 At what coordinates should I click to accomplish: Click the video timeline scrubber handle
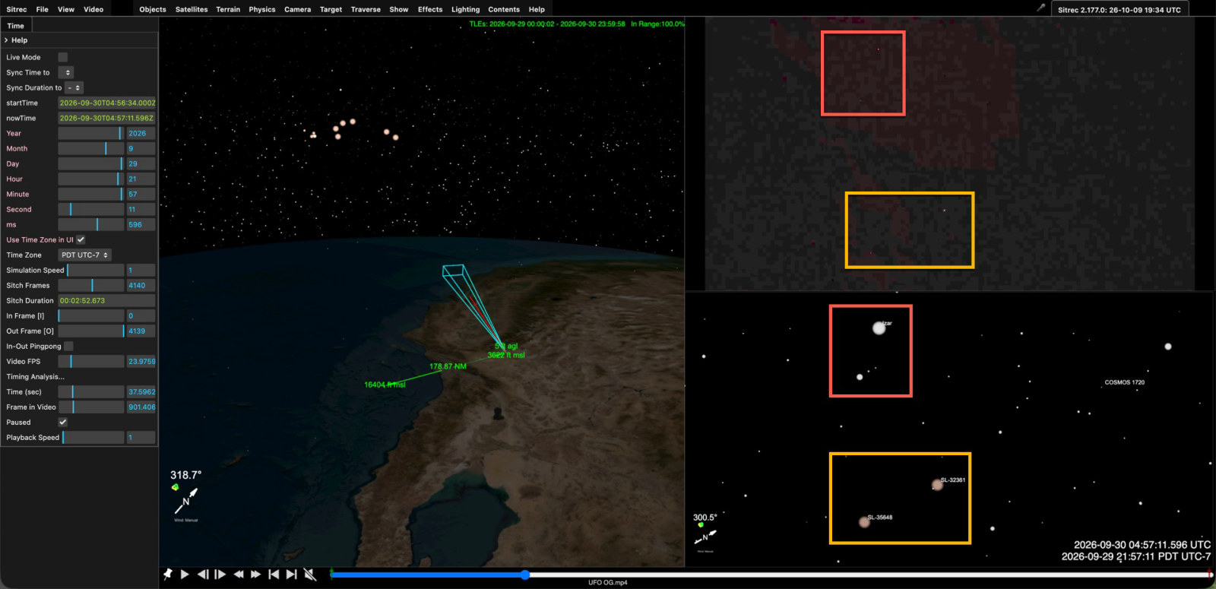coord(525,575)
